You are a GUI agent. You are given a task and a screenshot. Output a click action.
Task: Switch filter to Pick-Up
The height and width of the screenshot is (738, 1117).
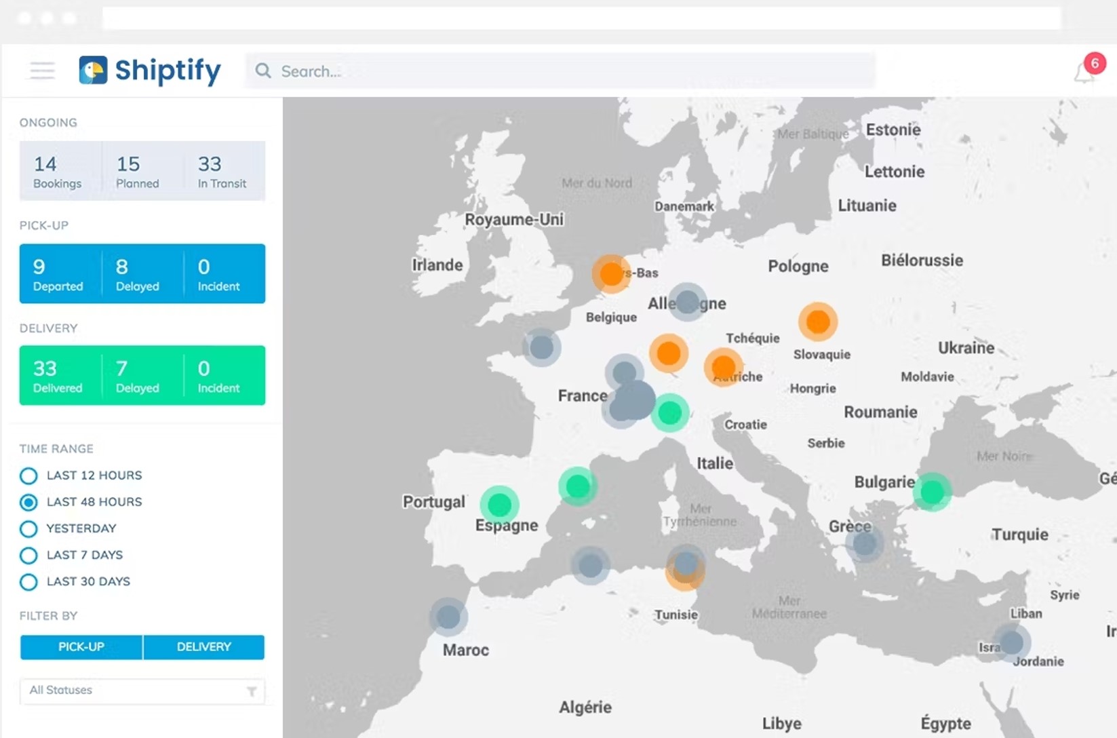[x=81, y=647]
